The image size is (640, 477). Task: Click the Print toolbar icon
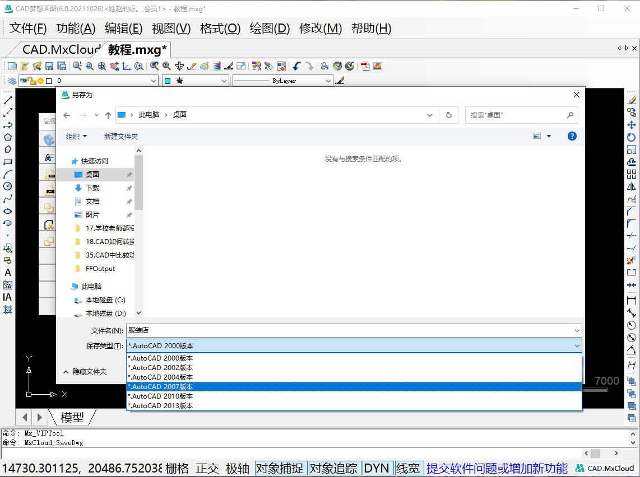coord(324,66)
